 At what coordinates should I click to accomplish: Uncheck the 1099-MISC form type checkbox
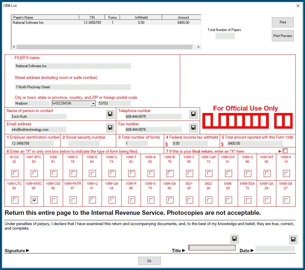point(34,200)
